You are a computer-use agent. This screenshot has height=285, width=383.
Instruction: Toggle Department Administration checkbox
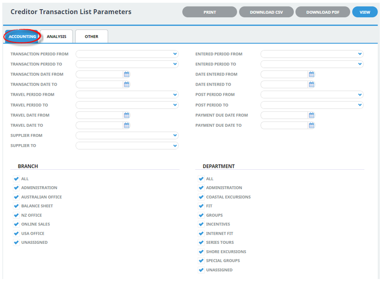[x=201, y=188]
